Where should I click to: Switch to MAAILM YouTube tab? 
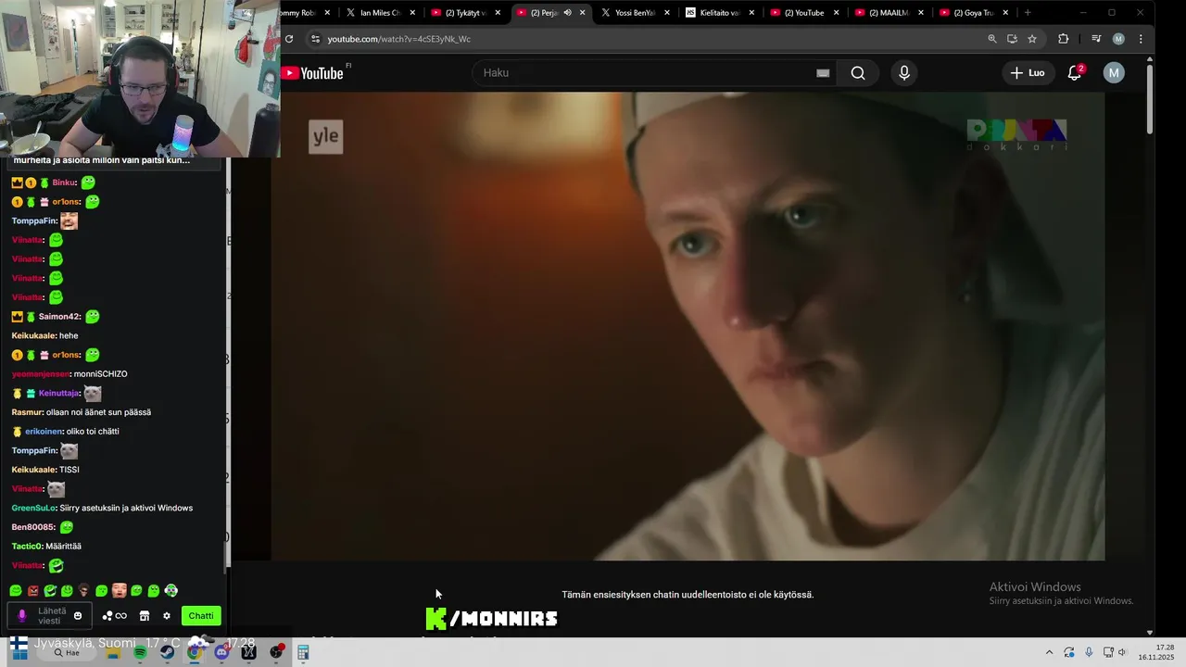888,13
